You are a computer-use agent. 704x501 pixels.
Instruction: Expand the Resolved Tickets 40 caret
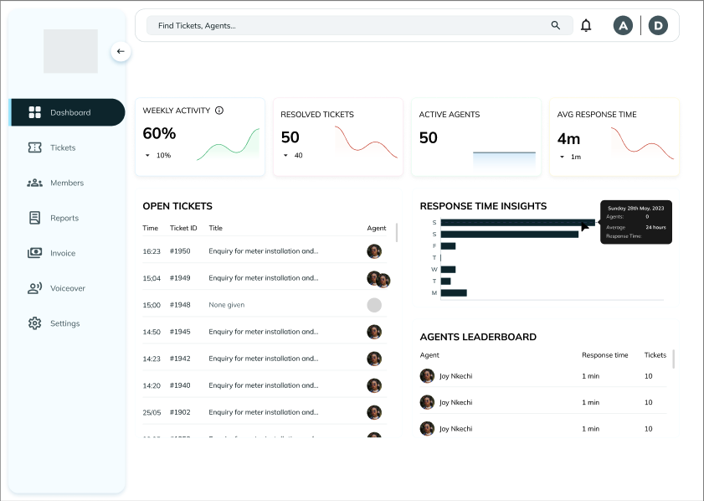pos(285,156)
